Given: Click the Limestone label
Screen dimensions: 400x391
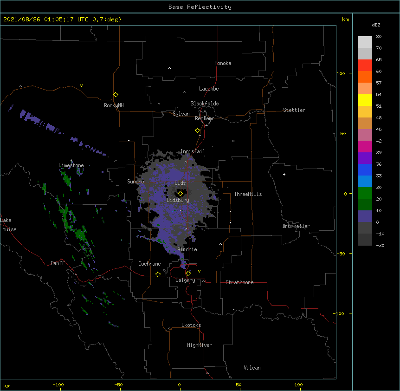Looking at the screenshot, I should (x=71, y=165).
